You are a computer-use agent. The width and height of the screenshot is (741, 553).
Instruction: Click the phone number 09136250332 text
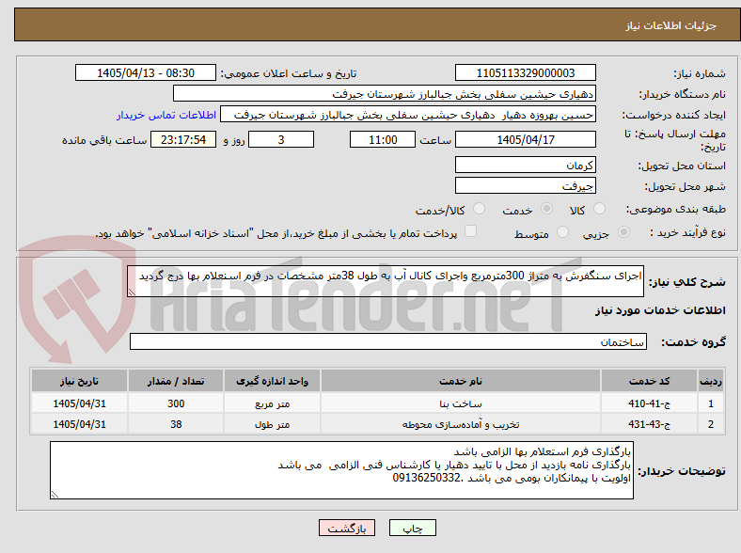(426, 478)
